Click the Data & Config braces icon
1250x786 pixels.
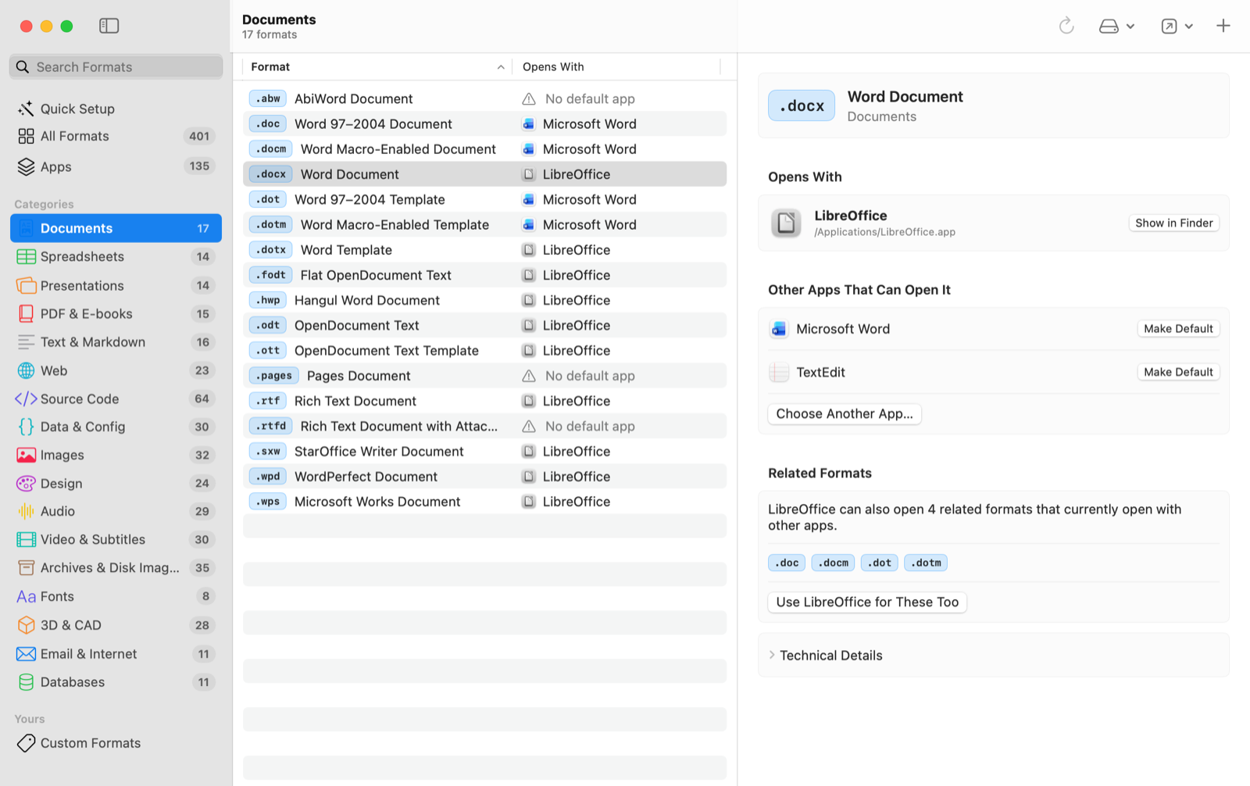coord(26,427)
